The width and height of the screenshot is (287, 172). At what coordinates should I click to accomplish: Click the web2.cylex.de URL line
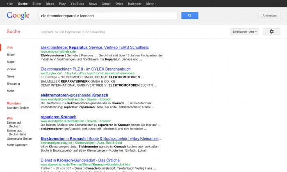click(89, 73)
